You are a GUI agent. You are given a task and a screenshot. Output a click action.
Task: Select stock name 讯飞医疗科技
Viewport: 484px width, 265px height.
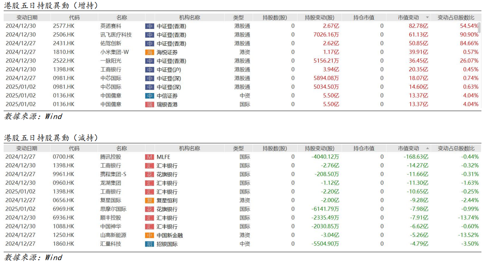(x=116, y=35)
